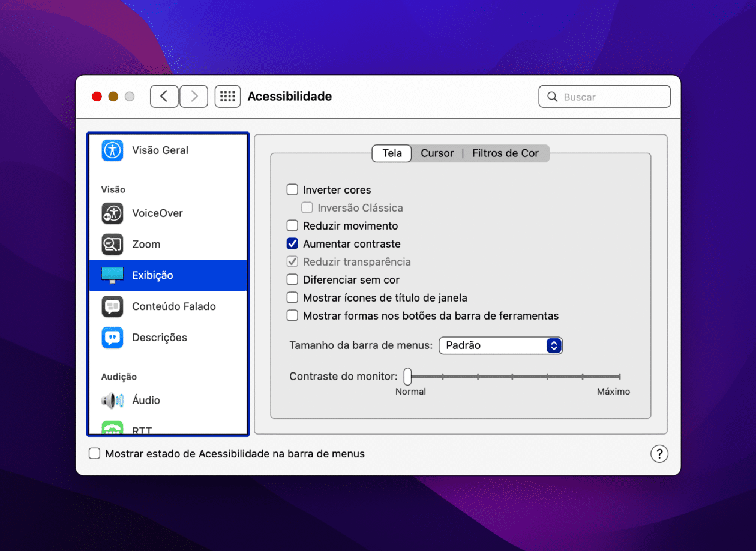Open the Tamanho da barra de menus dropdown
The width and height of the screenshot is (756, 551).
pyautogui.click(x=500, y=345)
